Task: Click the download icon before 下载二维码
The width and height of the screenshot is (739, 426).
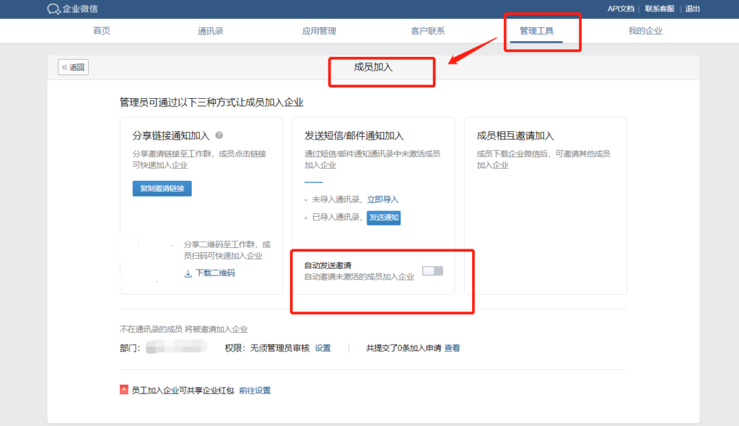Action: [x=188, y=273]
